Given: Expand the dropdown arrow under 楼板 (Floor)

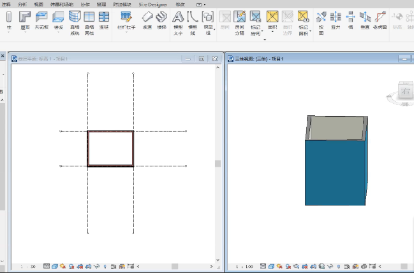Looking at the screenshot, I should coord(58,32).
